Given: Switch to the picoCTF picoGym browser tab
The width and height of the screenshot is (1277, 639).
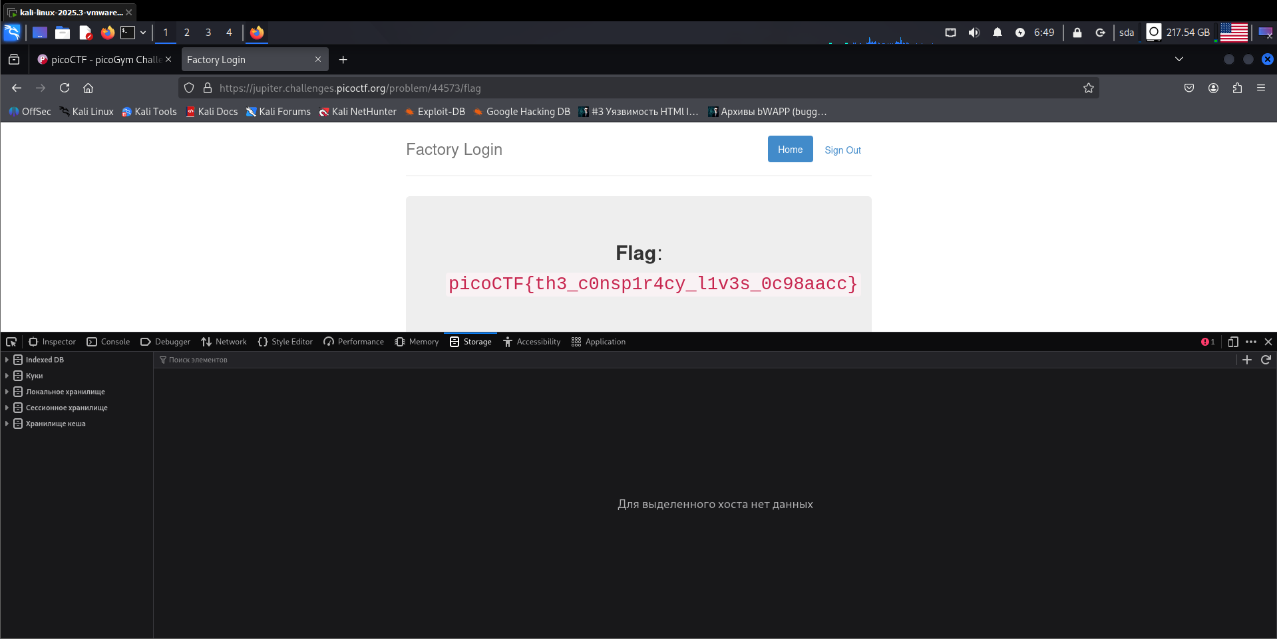Looking at the screenshot, I should pos(104,60).
